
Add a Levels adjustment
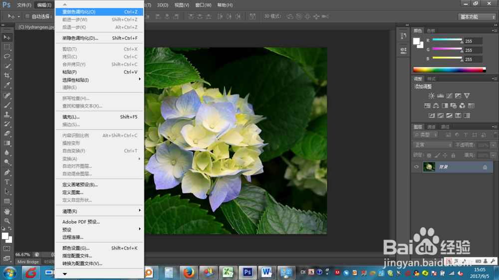pyautogui.click(x=441, y=96)
